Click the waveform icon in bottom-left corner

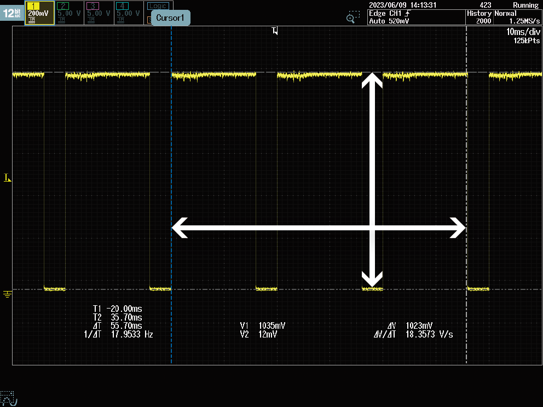[8, 398]
